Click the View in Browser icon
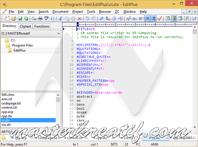The height and width of the screenshot is (147, 198). pos(53,18)
